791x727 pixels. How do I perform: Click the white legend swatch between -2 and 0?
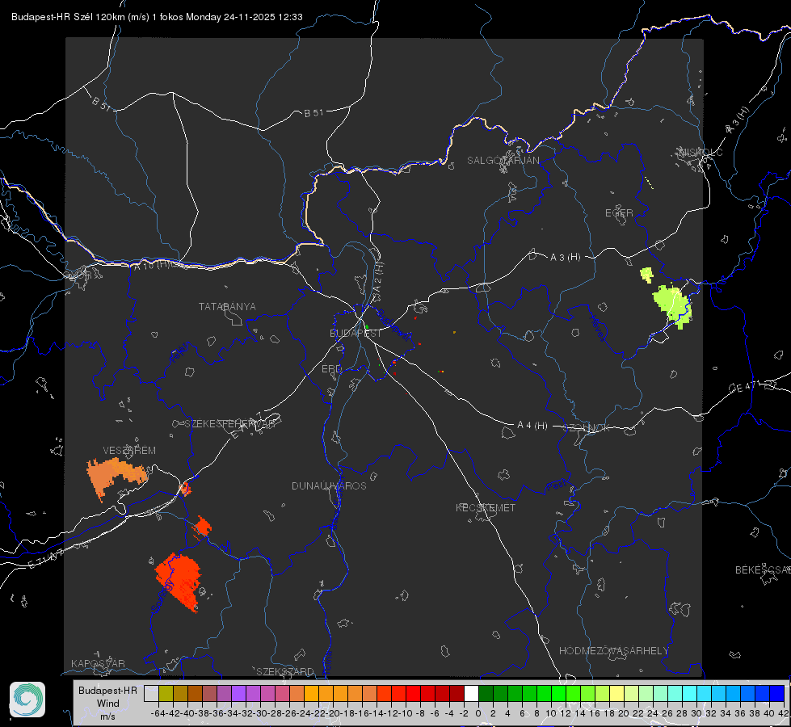click(x=471, y=693)
